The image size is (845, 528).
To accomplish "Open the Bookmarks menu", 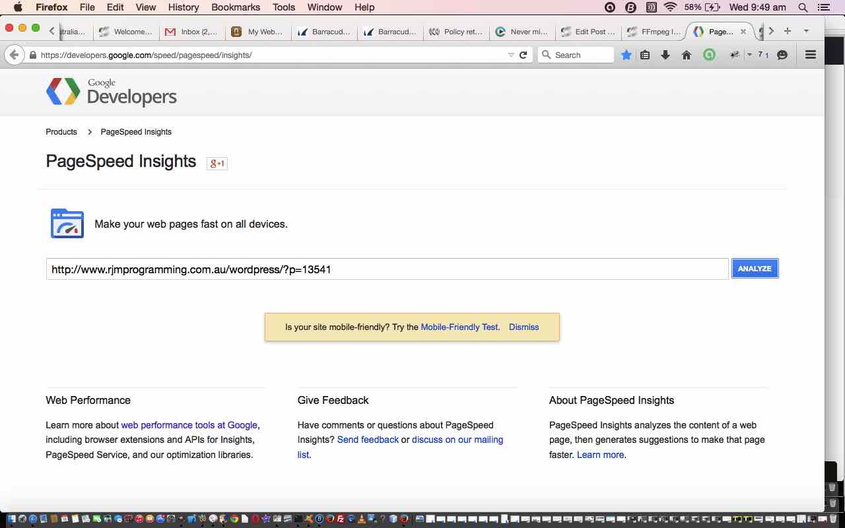I will pos(236,7).
